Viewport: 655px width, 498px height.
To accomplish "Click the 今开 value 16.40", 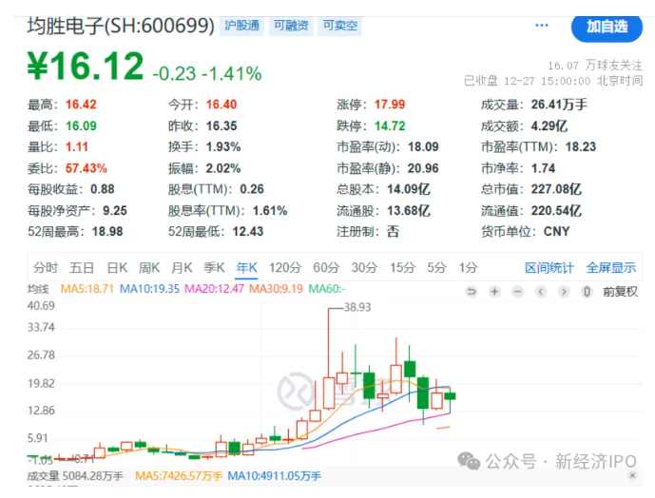I will (222, 105).
